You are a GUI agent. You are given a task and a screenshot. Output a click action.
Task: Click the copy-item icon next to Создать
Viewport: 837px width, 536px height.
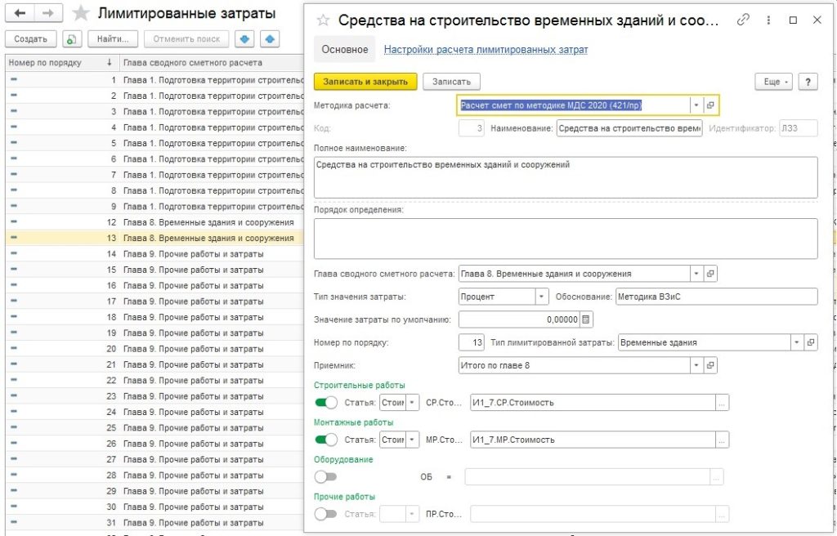tap(72, 39)
